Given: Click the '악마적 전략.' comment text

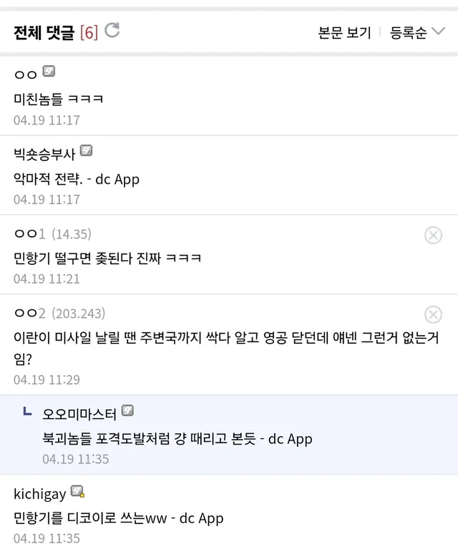Looking at the screenshot, I should click(77, 179).
